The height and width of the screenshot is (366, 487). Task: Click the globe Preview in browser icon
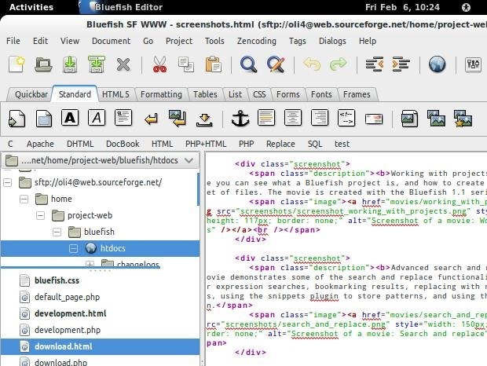point(437,64)
